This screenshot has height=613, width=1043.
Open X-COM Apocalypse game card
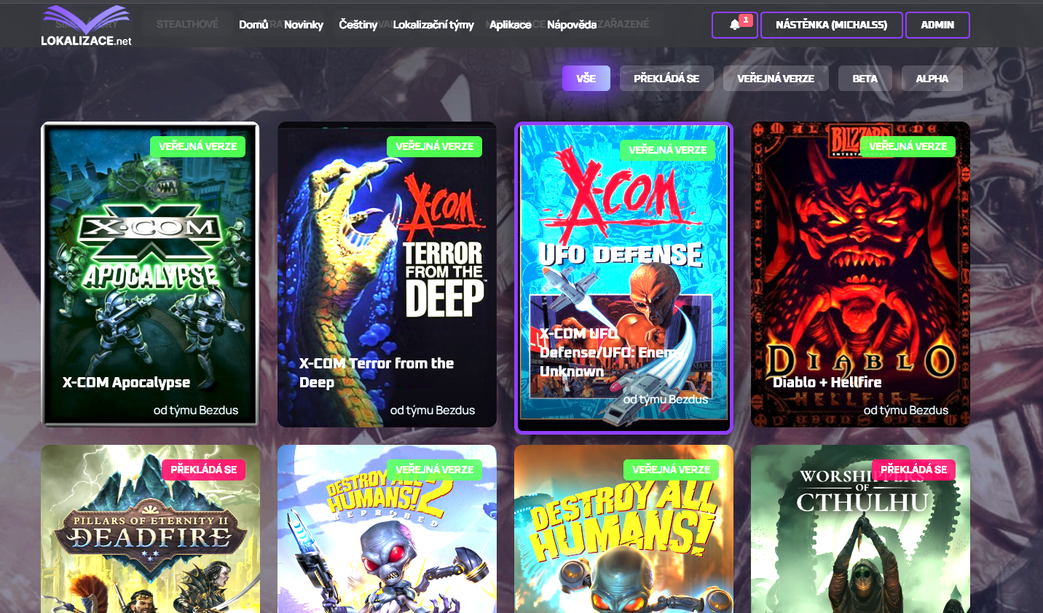(150, 274)
